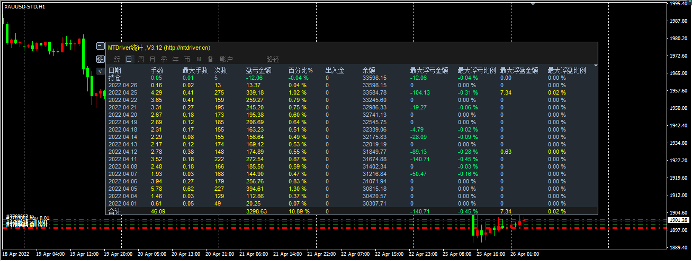
Task: Click the 合计 totals row label
Action: 115,211
